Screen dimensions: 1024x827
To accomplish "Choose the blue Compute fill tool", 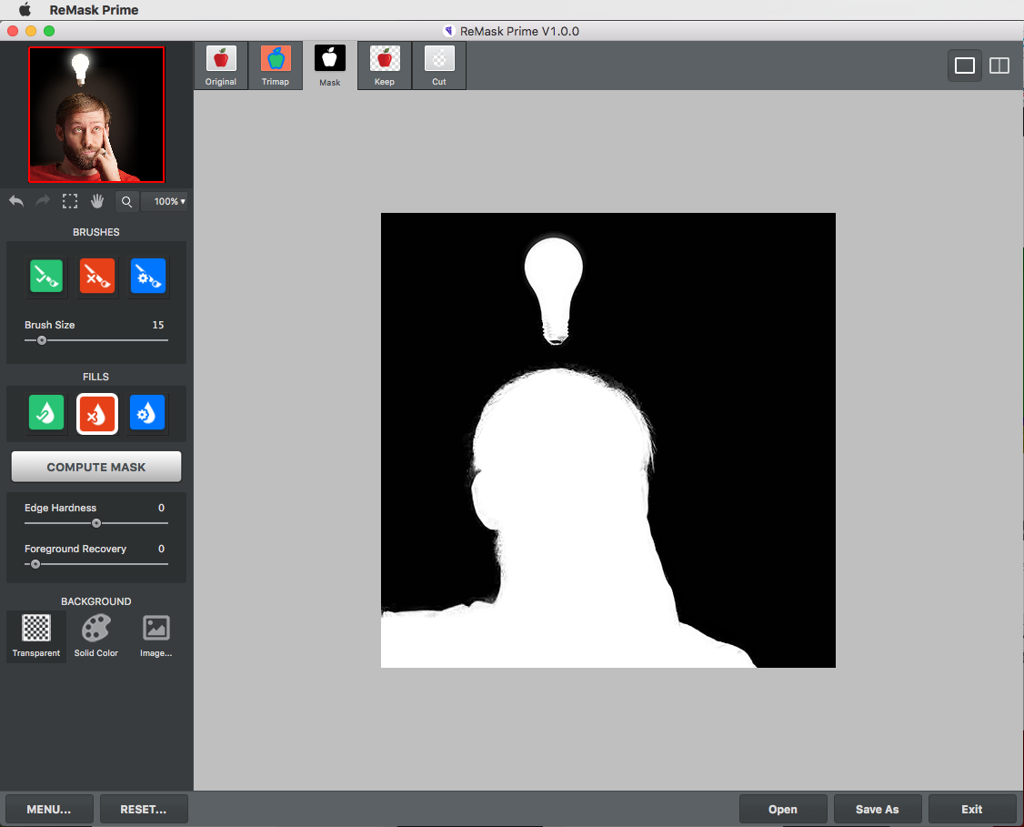I will [147, 413].
